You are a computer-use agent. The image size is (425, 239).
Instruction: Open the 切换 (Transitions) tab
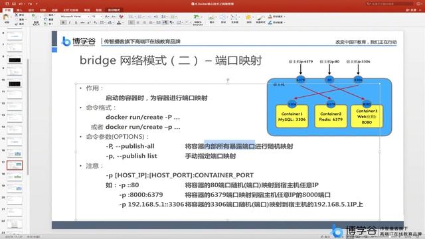click(x=42, y=10)
